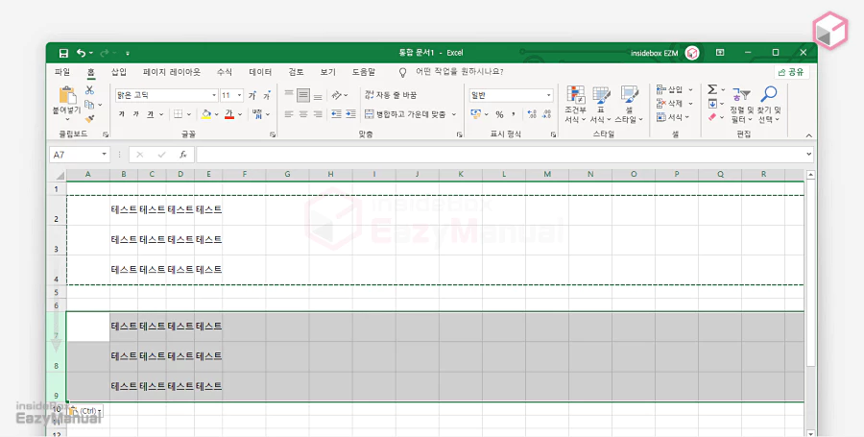Screen dimensions: 864x437
Task: Click the Paste Options (Ctrl) smart tag
Action: coord(84,411)
